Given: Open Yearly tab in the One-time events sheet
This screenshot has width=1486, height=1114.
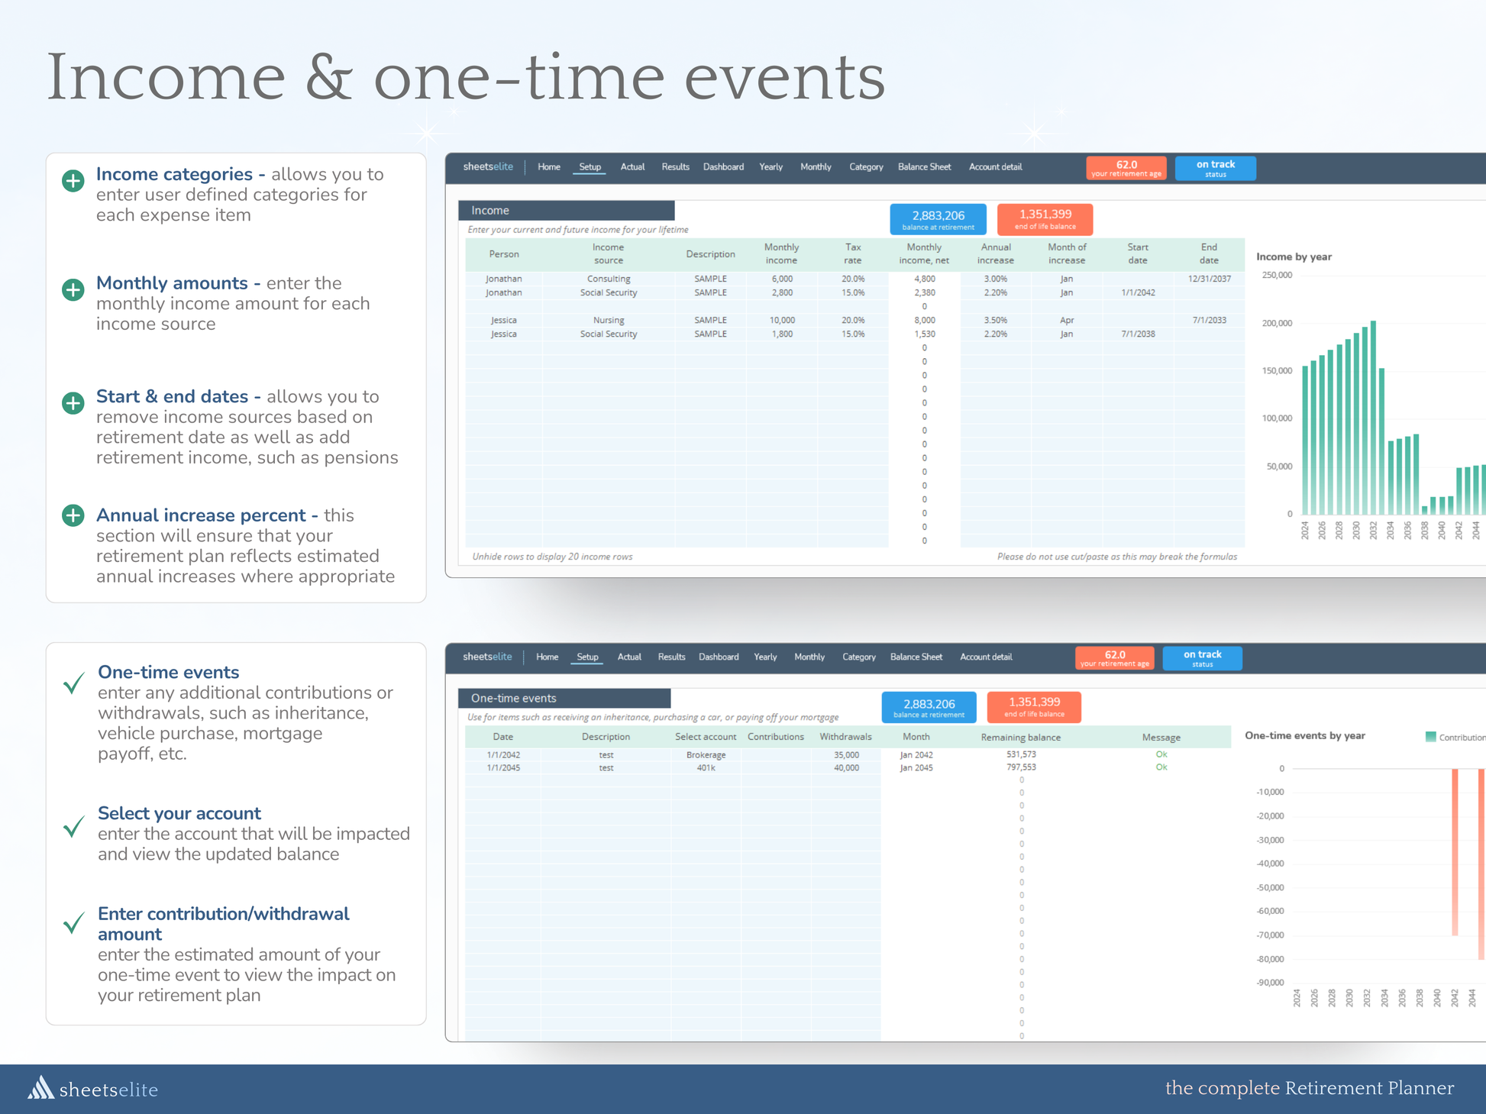Looking at the screenshot, I should 765,657.
